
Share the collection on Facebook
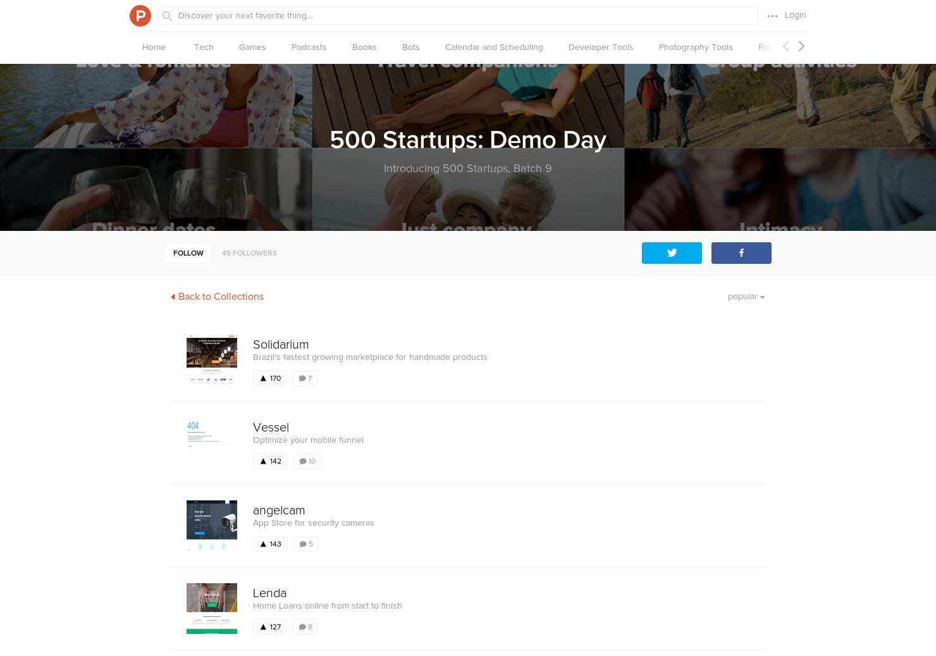(x=741, y=252)
